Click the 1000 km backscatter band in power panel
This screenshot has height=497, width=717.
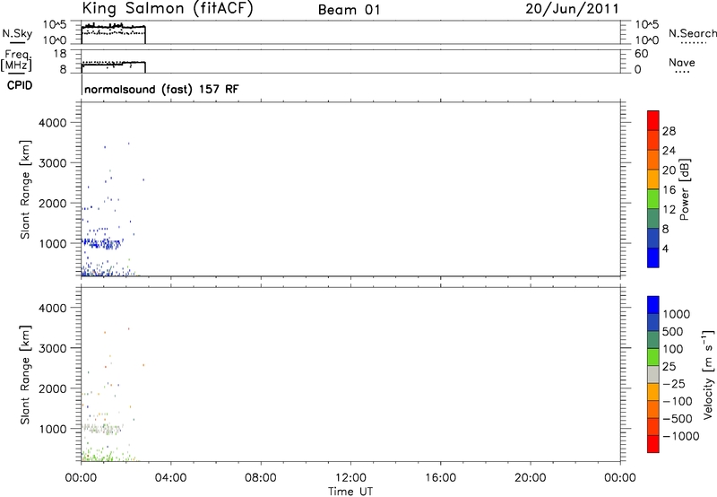tap(102, 243)
